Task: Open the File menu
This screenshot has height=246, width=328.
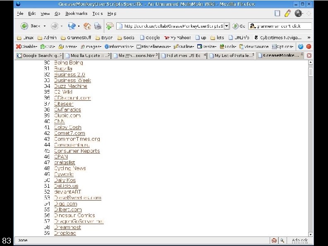Action: coord(20,14)
